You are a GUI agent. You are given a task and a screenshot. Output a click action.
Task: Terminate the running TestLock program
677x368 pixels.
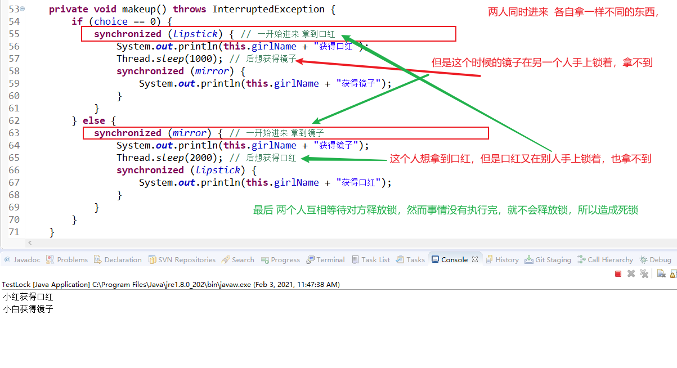pos(618,273)
